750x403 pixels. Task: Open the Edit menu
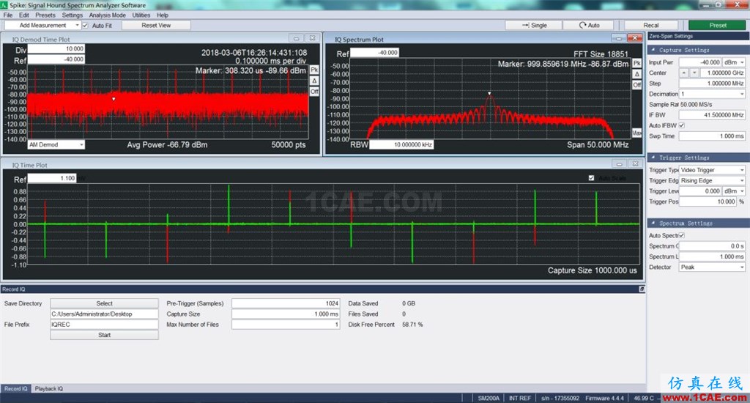24,15
